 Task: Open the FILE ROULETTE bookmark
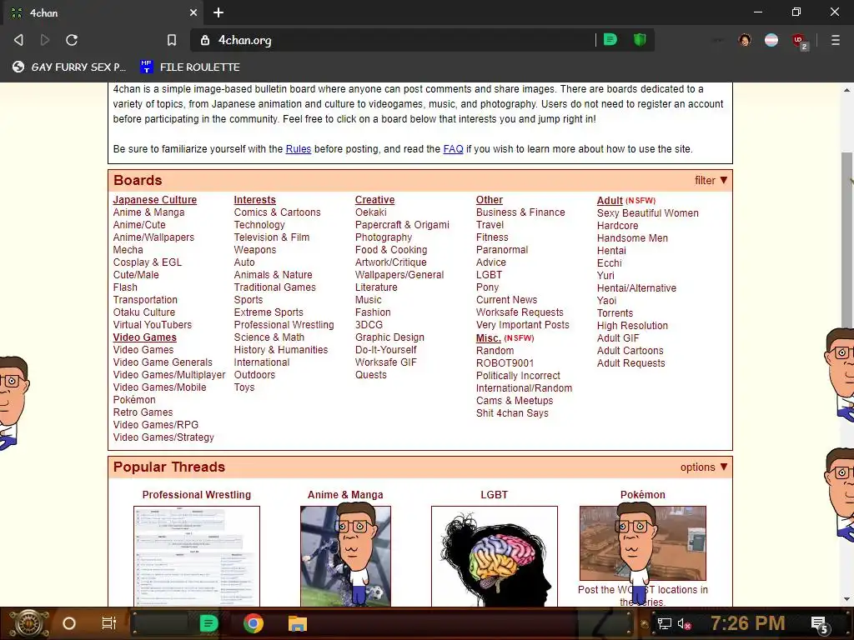click(189, 67)
